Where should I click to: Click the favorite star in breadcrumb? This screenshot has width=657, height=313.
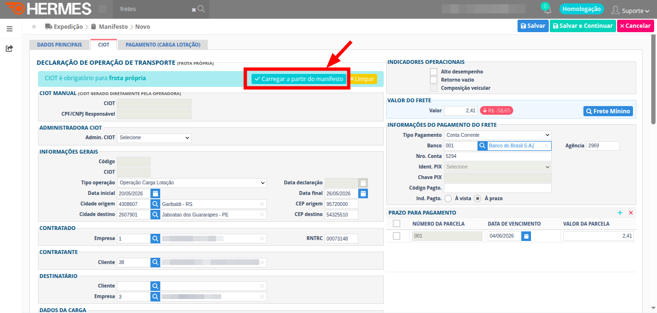pos(34,26)
